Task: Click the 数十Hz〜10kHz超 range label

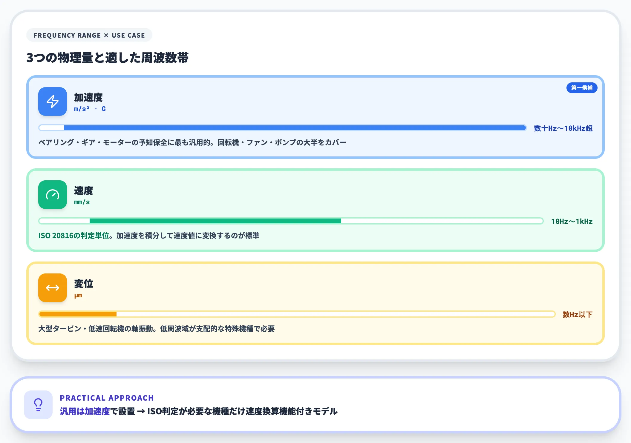Action: click(x=563, y=128)
